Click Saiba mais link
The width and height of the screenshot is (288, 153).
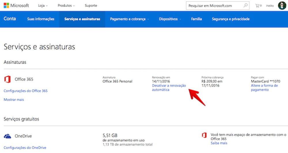[x=219, y=143]
